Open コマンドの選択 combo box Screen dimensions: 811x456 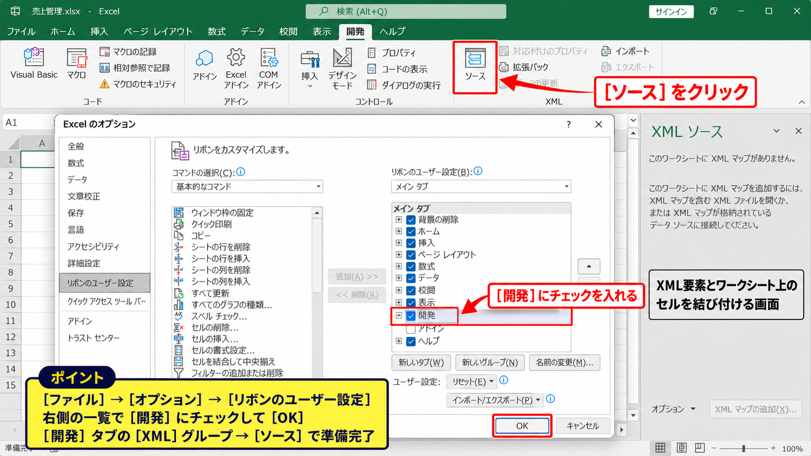[x=247, y=187]
